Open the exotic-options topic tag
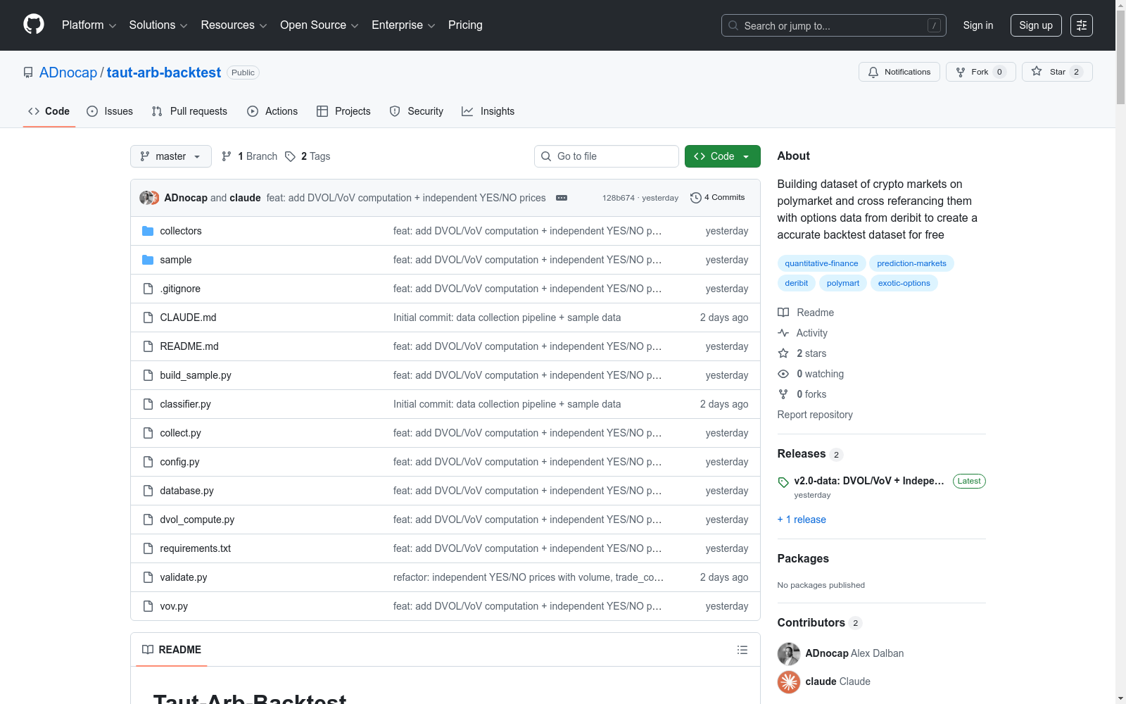The width and height of the screenshot is (1126, 704). [x=904, y=283]
